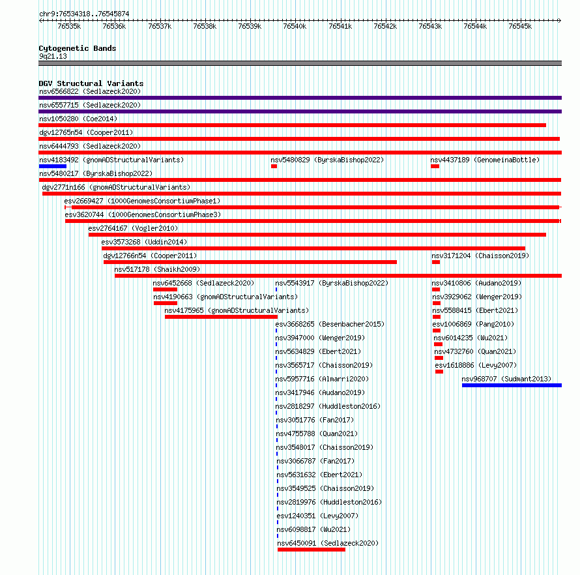Open dgv12765n54 (Cooper2011) entry
580x575 pixels.
(86, 132)
